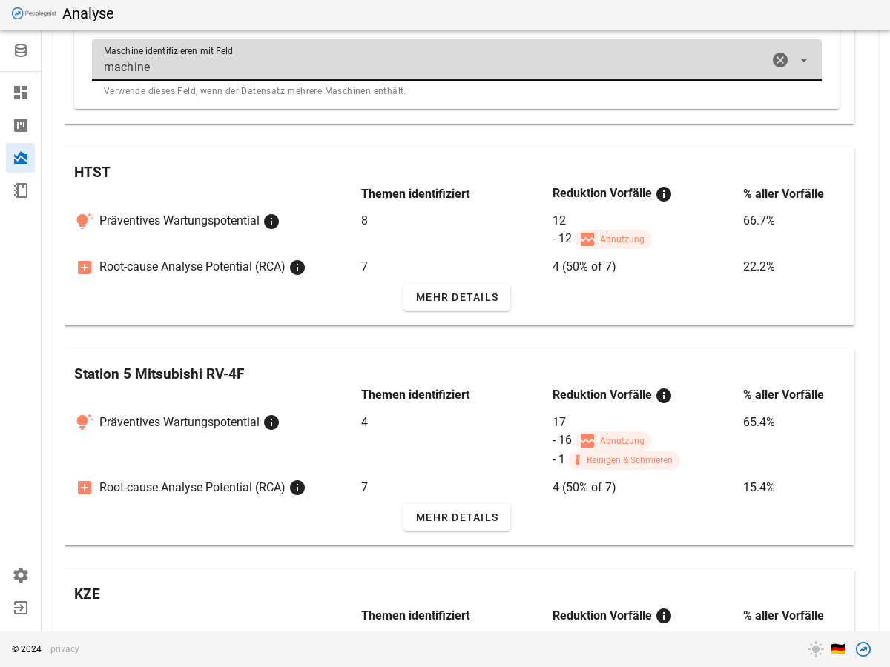Viewport: 890px width, 667px height.
Task: Click info icon beside HTST Reduktion Vorfälle
Action: pyautogui.click(x=664, y=194)
